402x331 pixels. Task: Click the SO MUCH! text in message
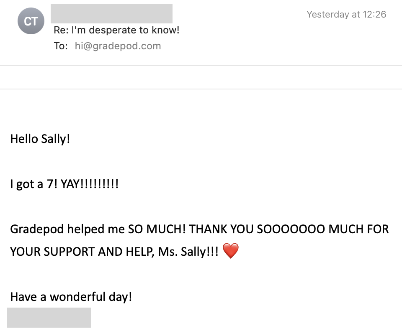(157, 229)
